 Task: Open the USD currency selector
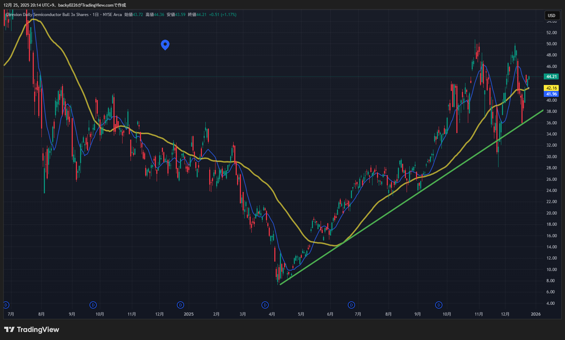[551, 15]
